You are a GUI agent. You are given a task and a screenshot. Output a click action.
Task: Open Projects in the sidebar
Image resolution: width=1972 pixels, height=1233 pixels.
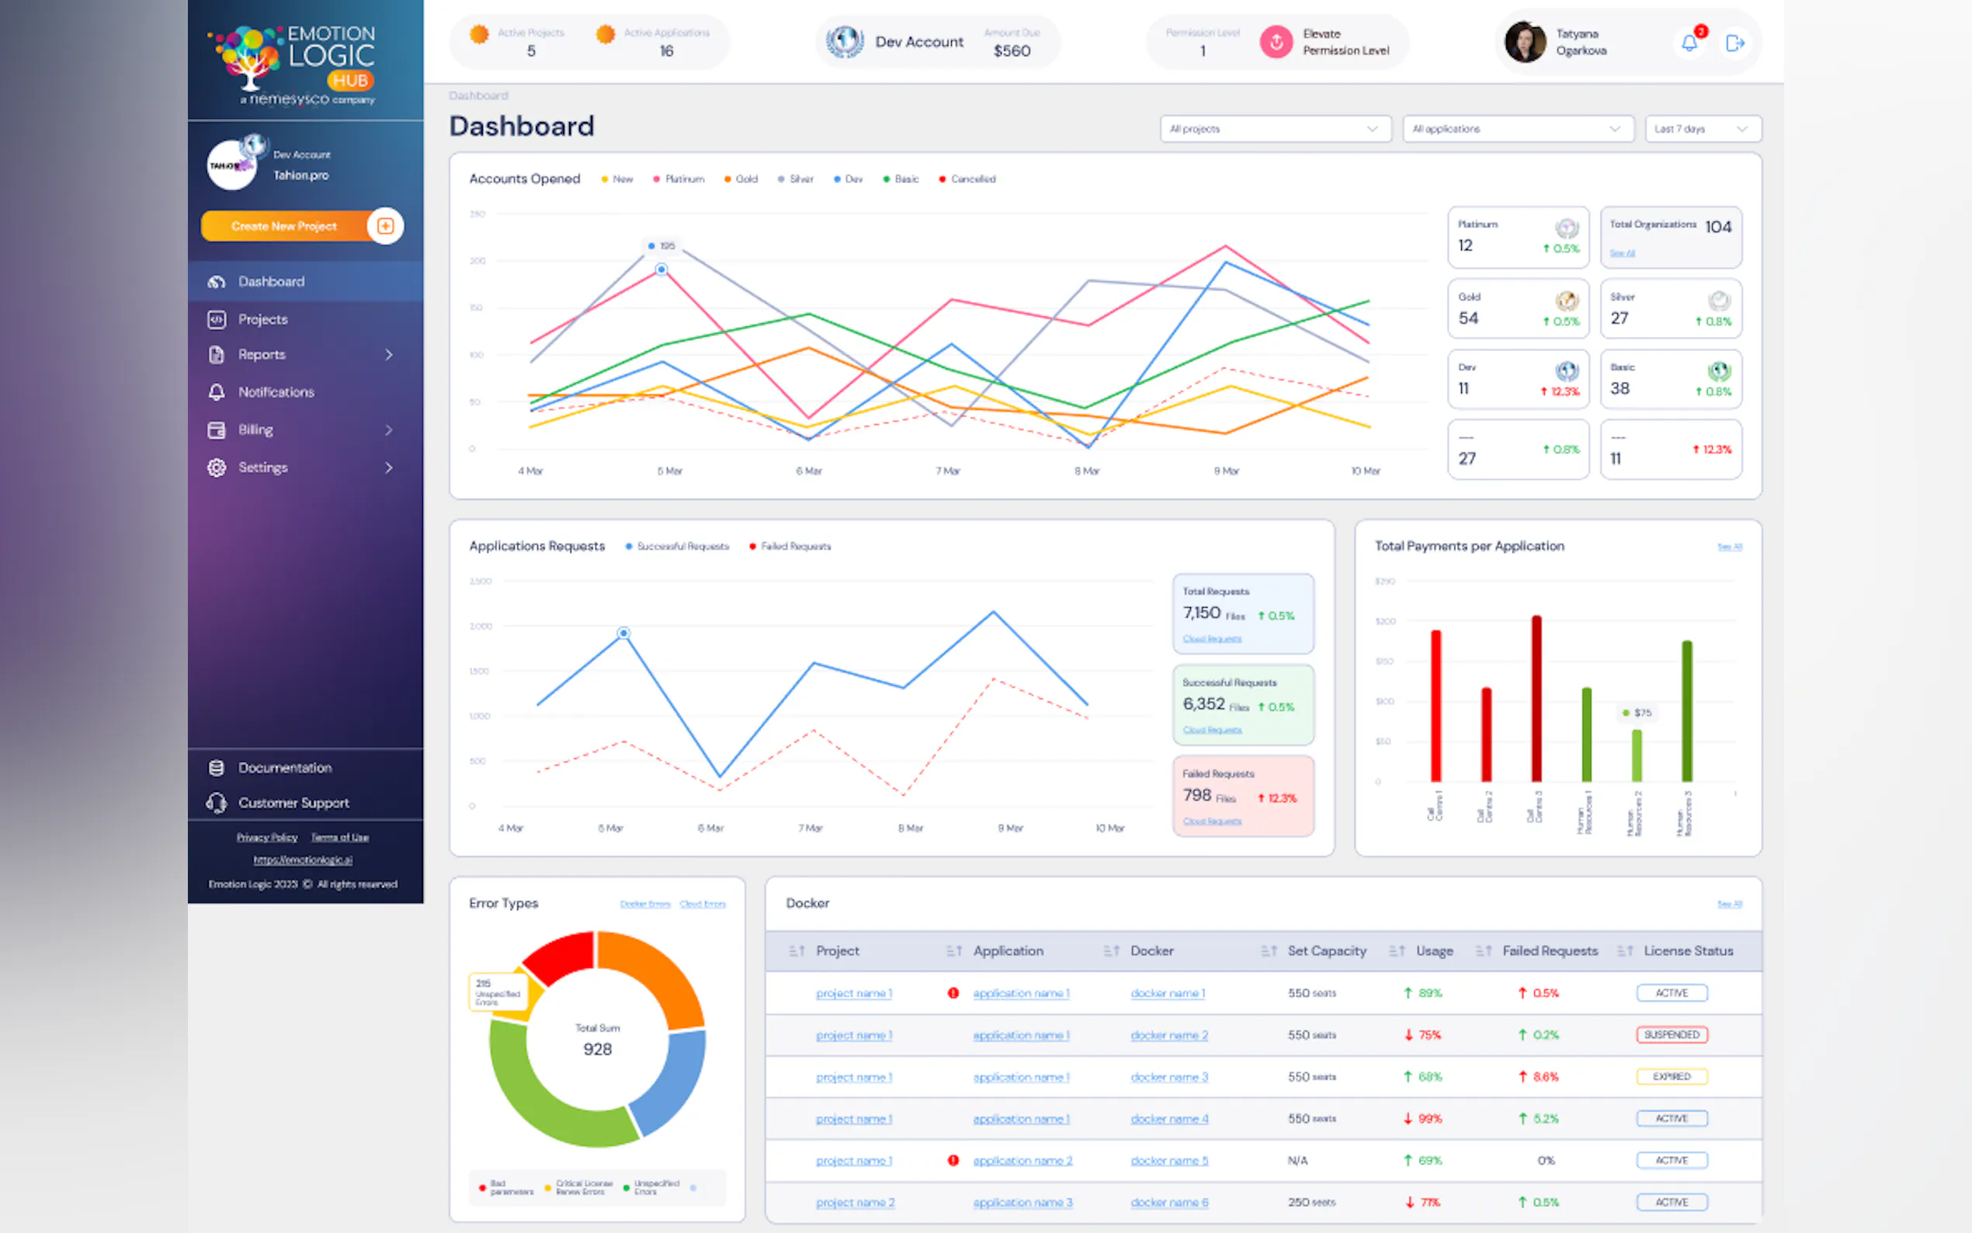pos(262,320)
